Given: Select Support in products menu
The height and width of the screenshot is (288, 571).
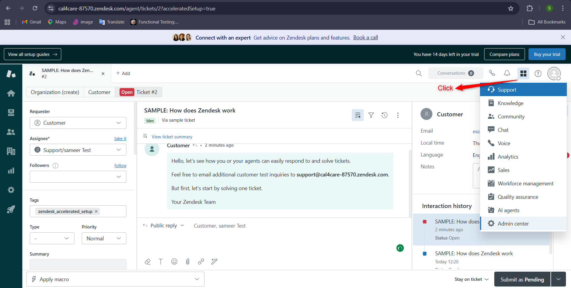Looking at the screenshot, I should click(523, 90).
